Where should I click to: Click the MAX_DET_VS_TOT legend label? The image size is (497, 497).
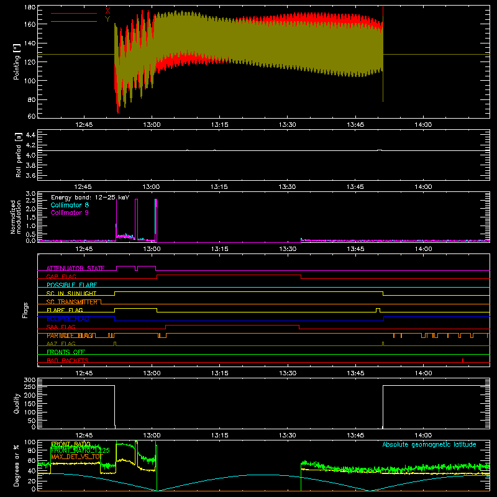pos(77,457)
